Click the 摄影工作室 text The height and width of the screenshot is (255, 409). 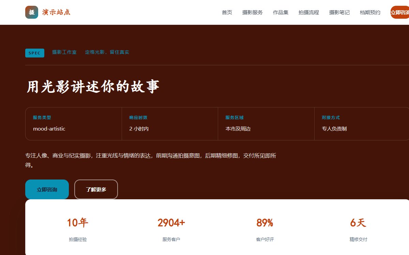click(x=64, y=52)
